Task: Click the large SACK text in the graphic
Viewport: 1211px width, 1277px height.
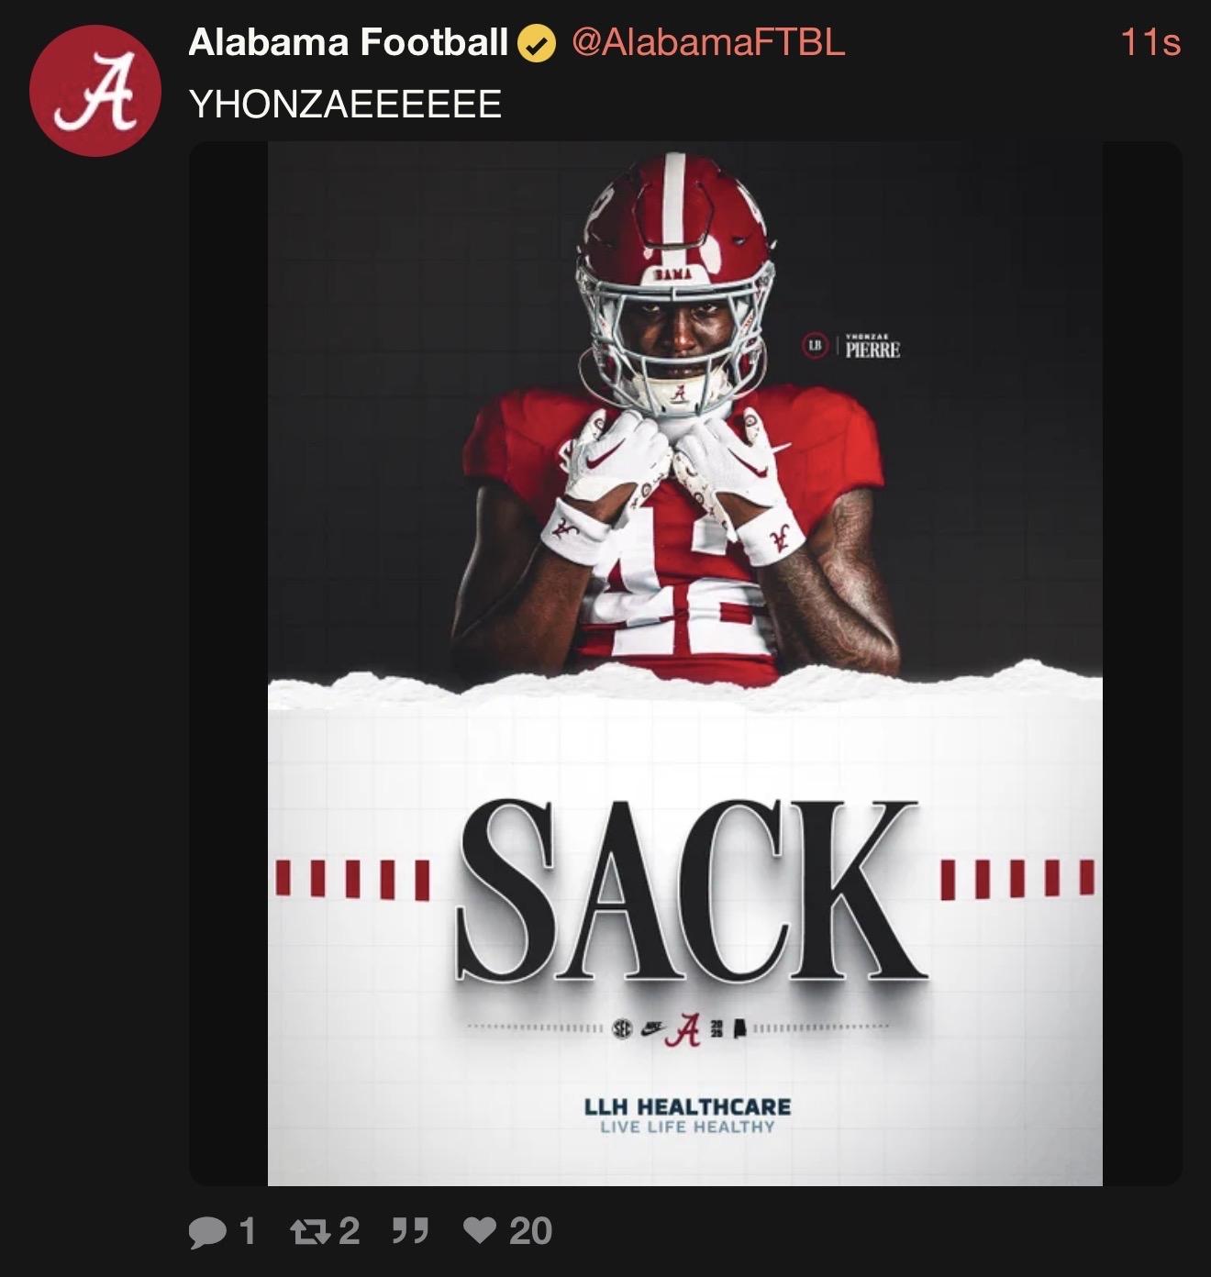Action: [688, 892]
